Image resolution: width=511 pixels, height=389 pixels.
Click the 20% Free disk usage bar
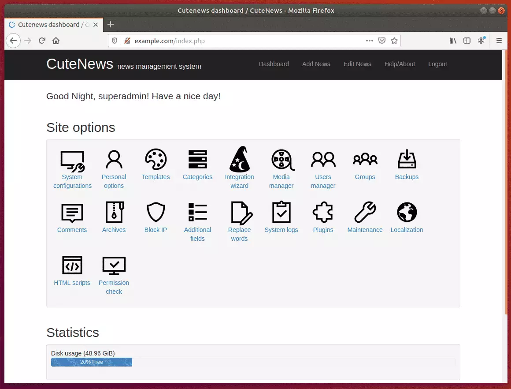coord(92,362)
